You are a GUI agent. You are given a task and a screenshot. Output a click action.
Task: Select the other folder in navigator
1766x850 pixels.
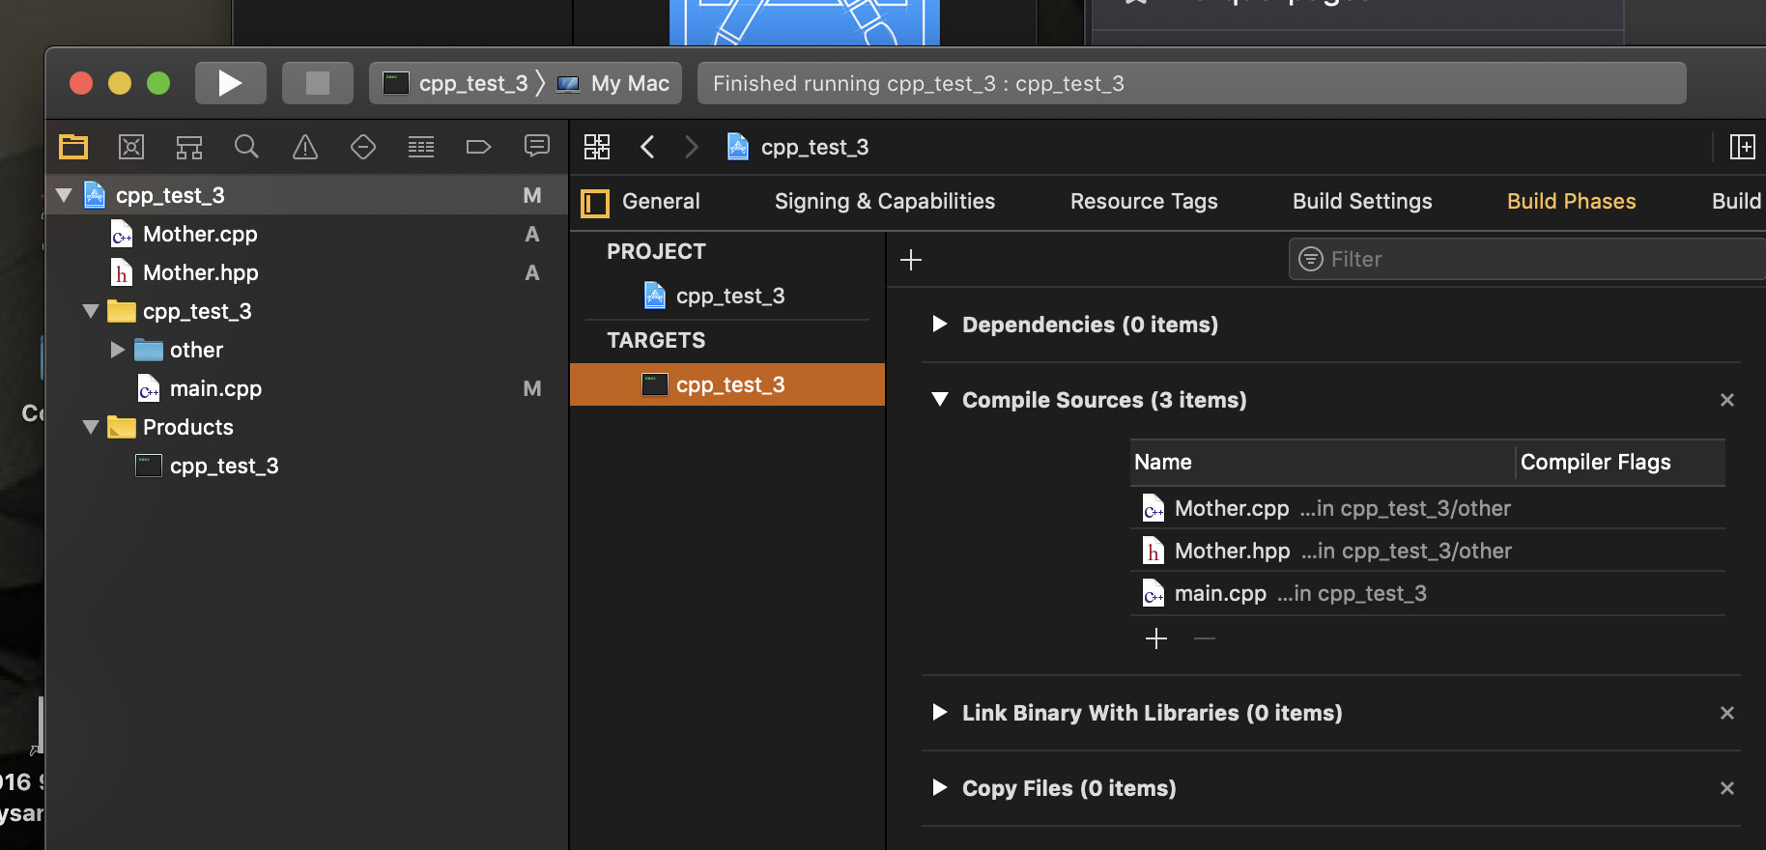tap(196, 350)
